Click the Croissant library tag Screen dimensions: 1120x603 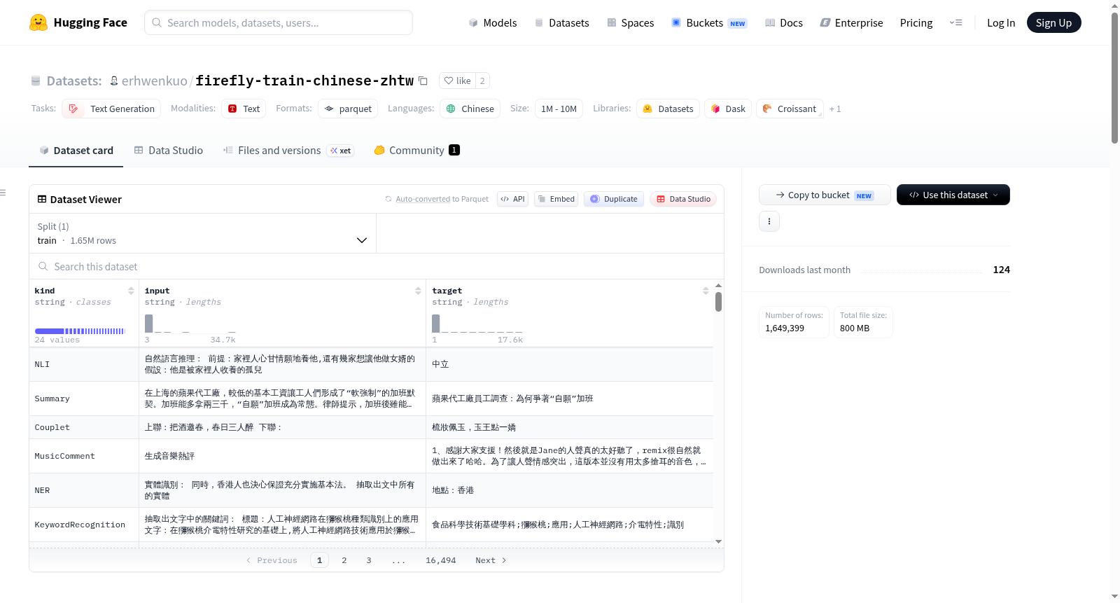[790, 109]
